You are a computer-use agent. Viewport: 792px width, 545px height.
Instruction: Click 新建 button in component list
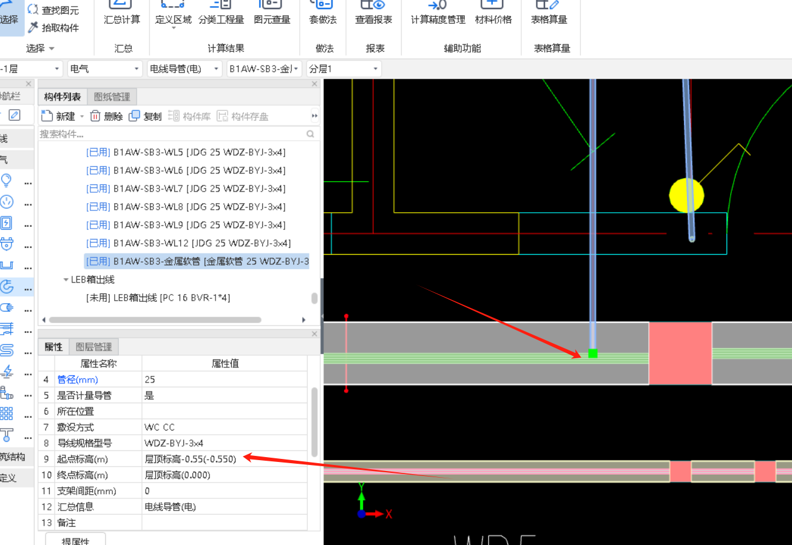tap(58, 116)
